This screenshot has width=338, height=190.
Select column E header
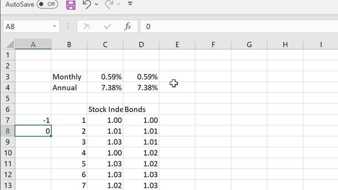pyautogui.click(x=177, y=44)
